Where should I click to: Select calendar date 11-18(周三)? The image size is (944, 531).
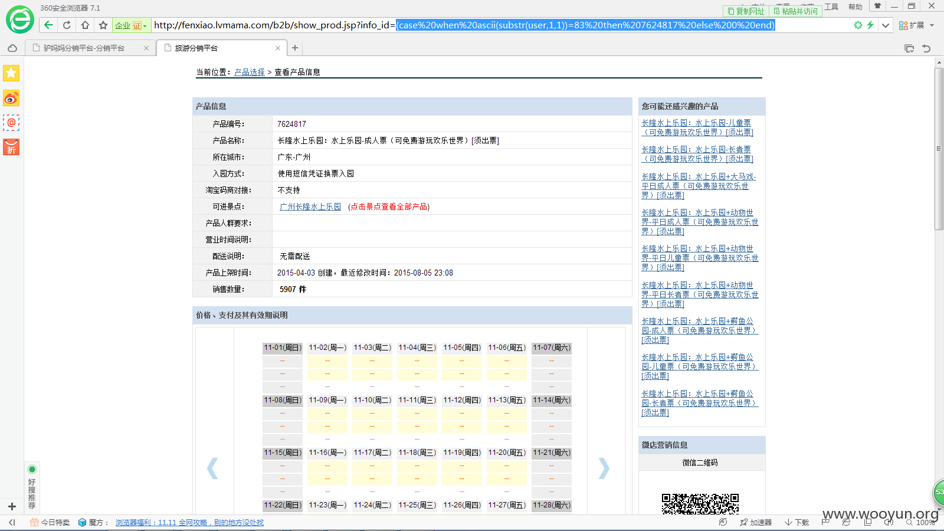417,453
